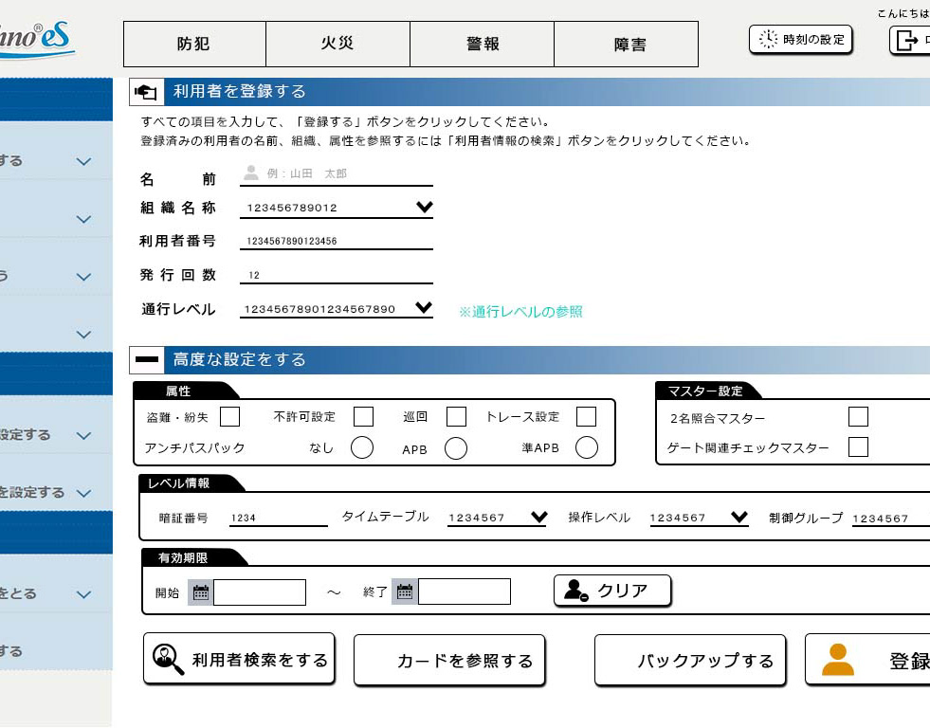Open the 火災 tab
This screenshot has height=728, width=930.
[337, 44]
